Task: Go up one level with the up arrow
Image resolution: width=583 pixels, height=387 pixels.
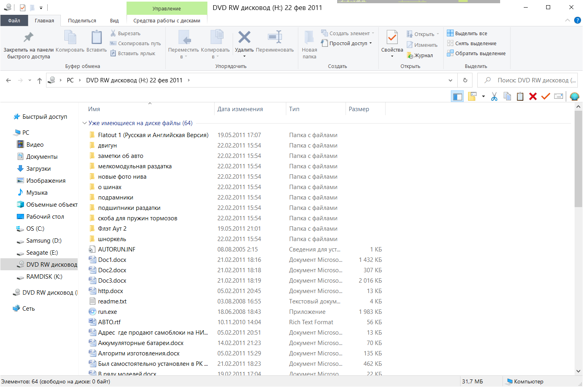Action: [x=39, y=80]
